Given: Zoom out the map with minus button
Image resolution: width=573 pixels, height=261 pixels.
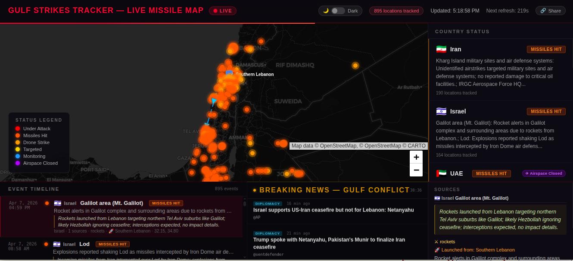Looking at the screenshot, I should [x=416, y=170].
